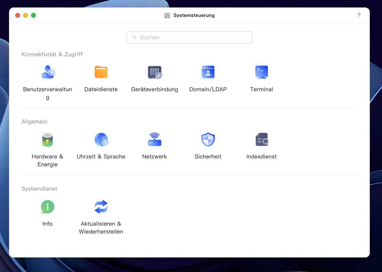Click the Netzwerk text label
Viewport: 382px width, 272px height.
[x=154, y=157]
